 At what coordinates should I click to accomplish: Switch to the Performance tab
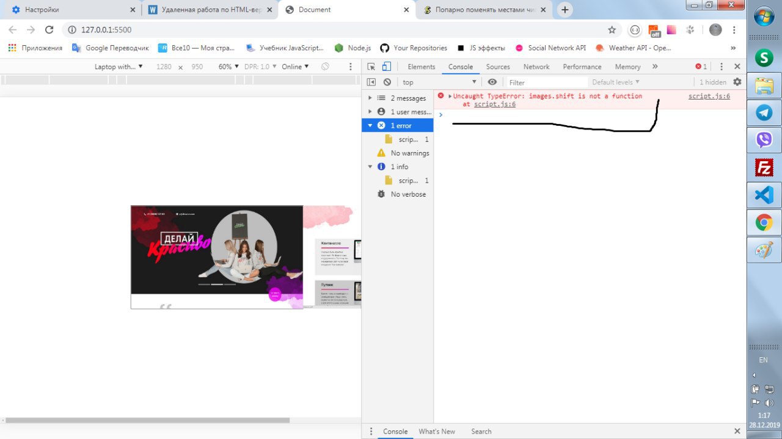pyautogui.click(x=582, y=67)
